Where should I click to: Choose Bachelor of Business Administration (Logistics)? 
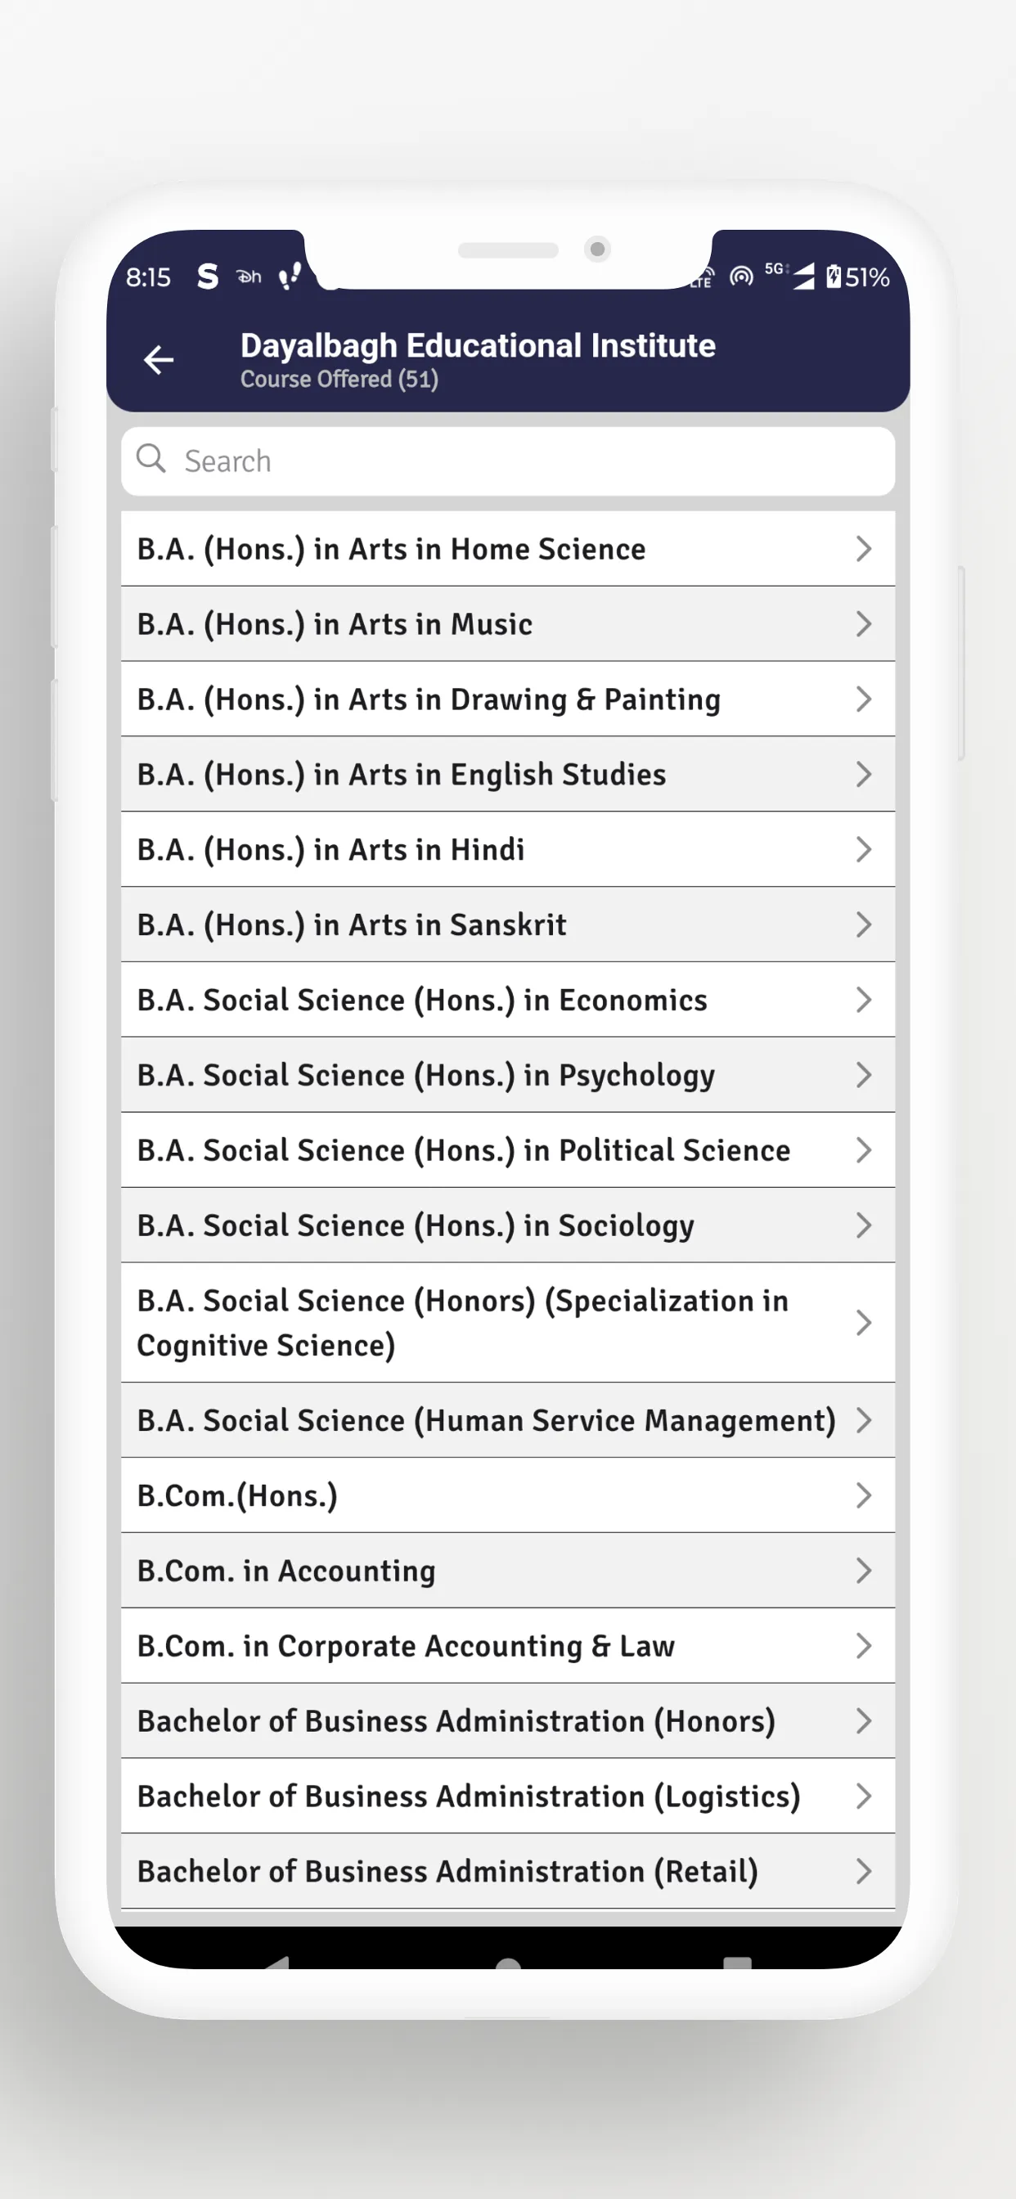[508, 1796]
